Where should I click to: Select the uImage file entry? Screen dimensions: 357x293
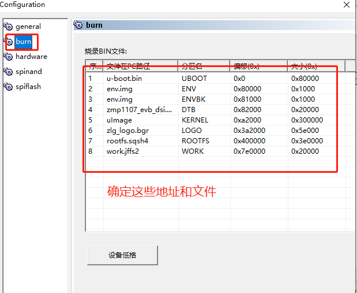119,120
